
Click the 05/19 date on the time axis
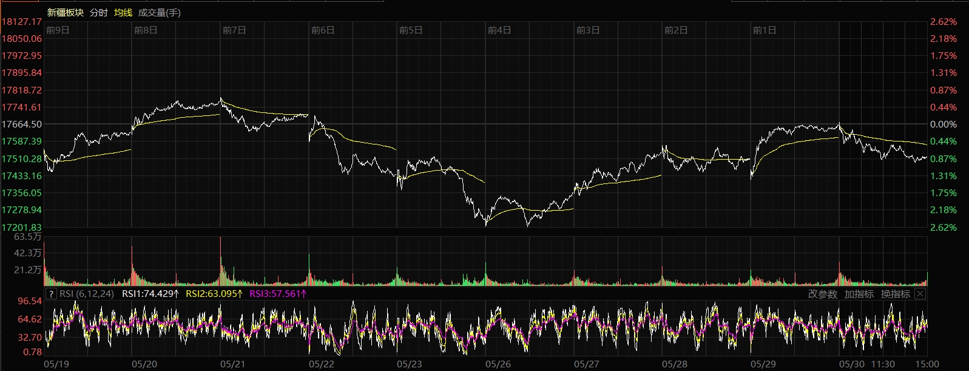[56, 364]
